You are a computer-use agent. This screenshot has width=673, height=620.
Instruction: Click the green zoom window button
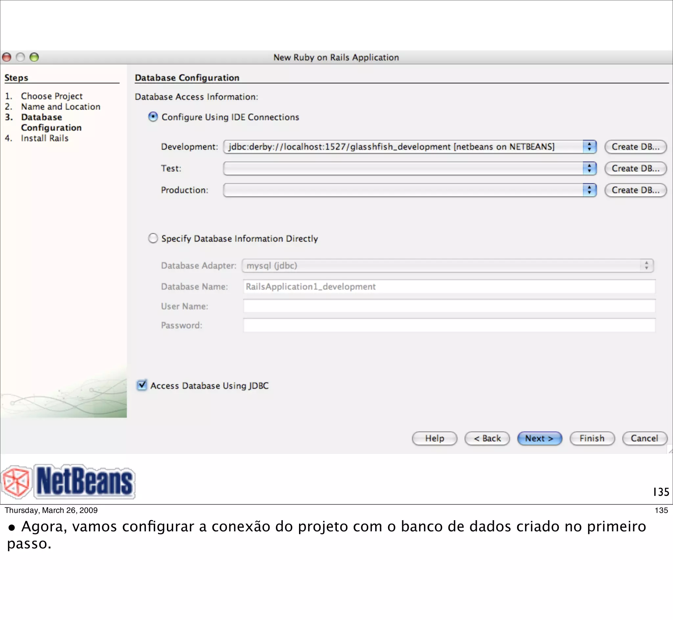(34, 57)
